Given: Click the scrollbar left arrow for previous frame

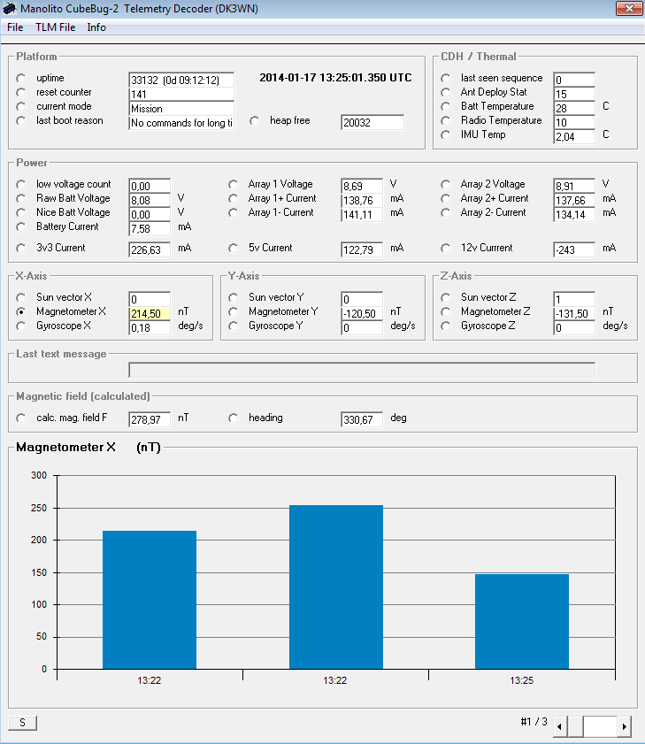Looking at the screenshot, I should [560, 726].
